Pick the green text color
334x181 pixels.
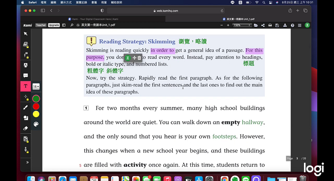(x=36, y=99)
